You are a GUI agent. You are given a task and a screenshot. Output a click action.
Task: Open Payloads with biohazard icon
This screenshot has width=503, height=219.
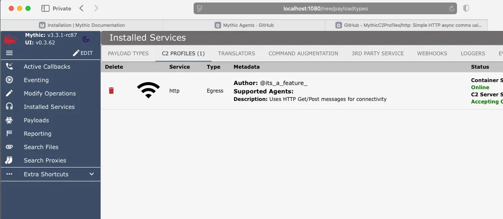[x=36, y=120]
